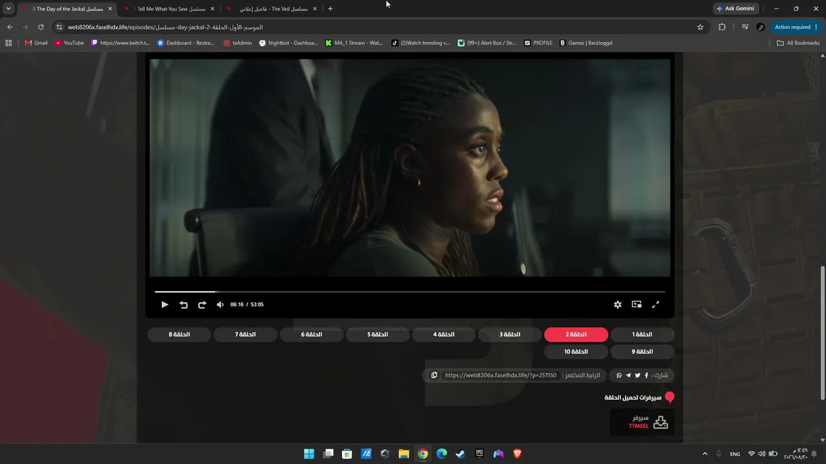
Task: Expand the All Bookmarks folder
Action: coord(798,43)
